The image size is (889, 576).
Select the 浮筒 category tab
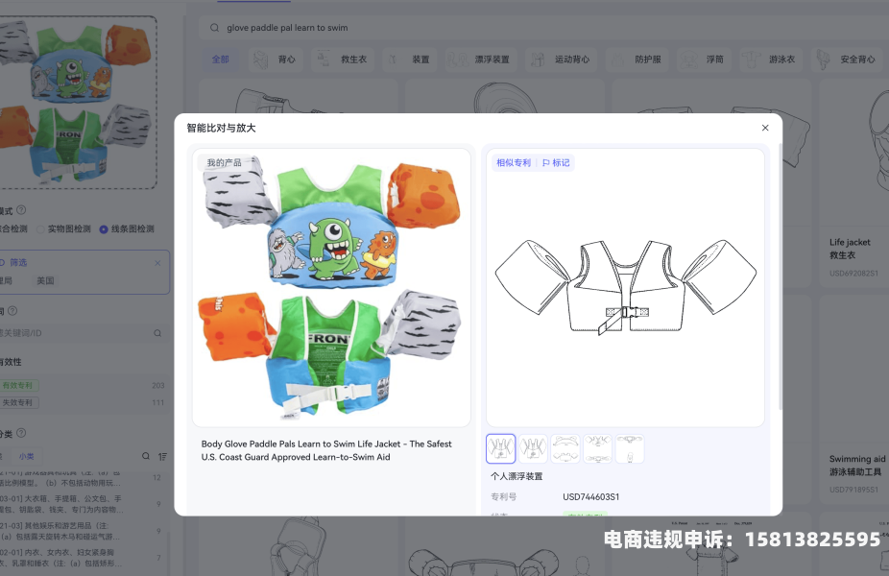(x=704, y=59)
